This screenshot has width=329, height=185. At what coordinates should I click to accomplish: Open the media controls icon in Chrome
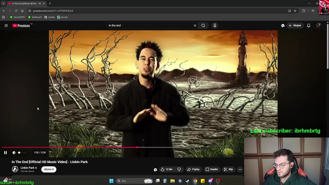[313, 11]
